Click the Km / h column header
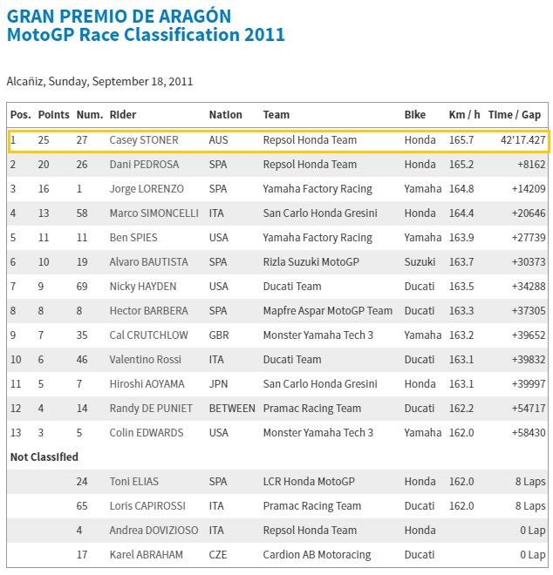 click(x=464, y=115)
